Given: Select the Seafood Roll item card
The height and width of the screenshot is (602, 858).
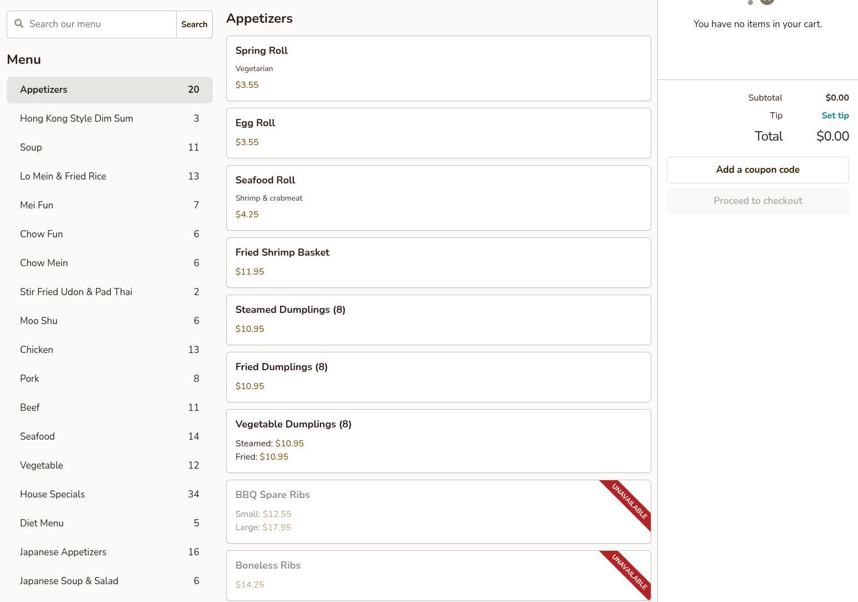Looking at the screenshot, I should click(x=438, y=198).
